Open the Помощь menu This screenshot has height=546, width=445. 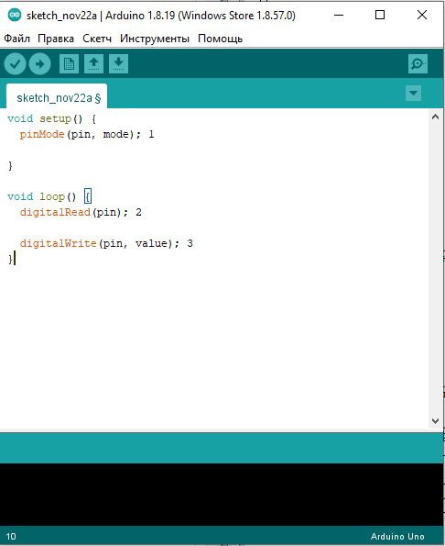(220, 39)
